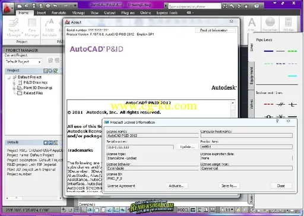Click the Save As quick access icon
This screenshot has width=304, height=216.
tap(41, 6)
